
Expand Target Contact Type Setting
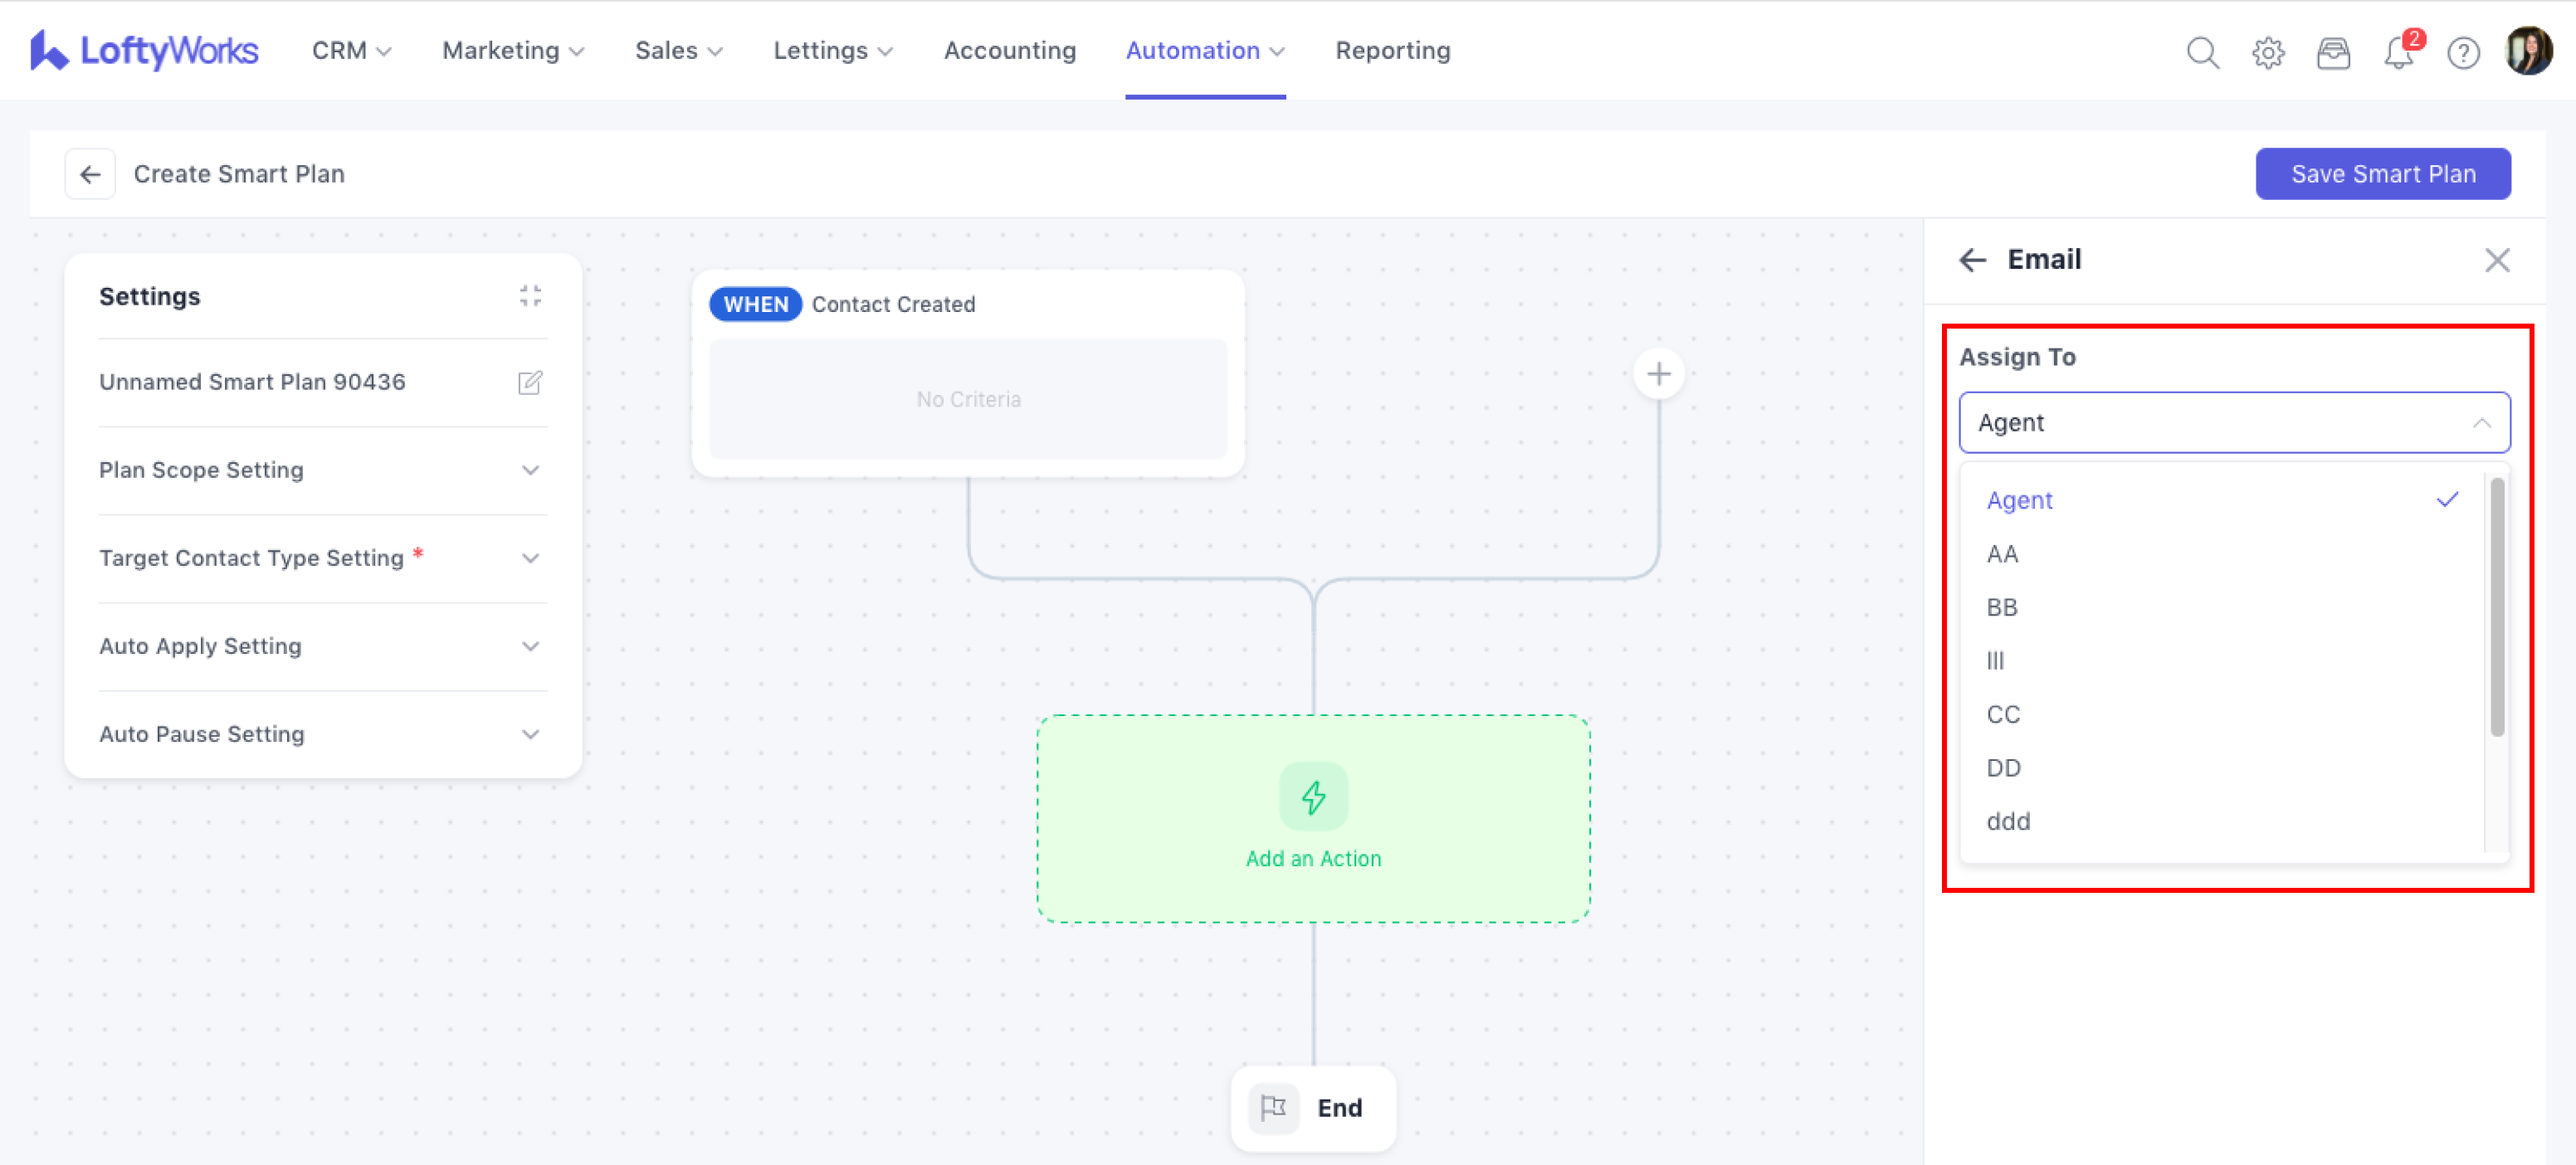coord(530,558)
